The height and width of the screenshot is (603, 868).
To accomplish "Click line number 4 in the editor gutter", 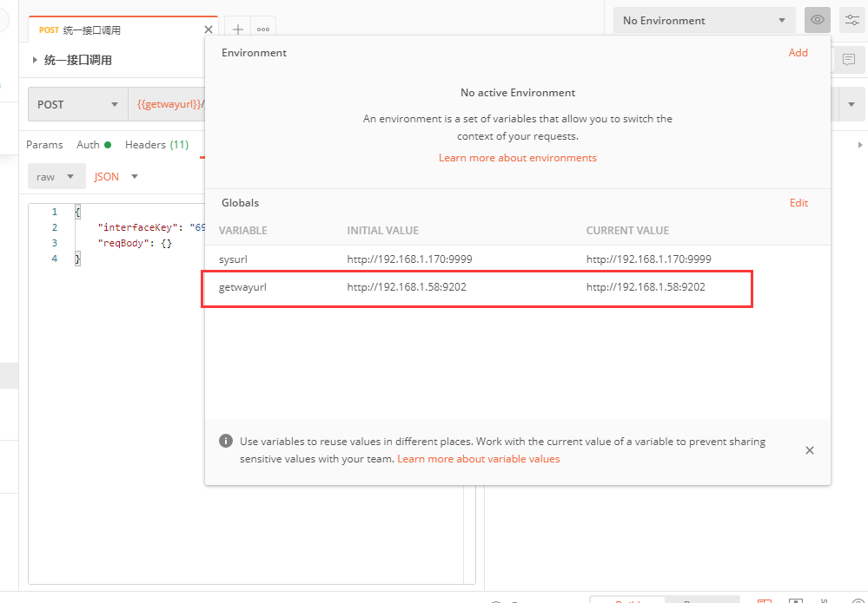I will [54, 258].
